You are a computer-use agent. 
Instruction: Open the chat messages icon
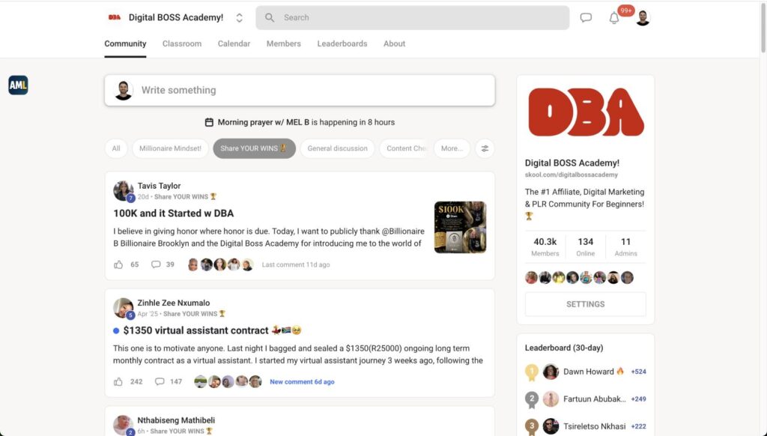click(x=586, y=18)
